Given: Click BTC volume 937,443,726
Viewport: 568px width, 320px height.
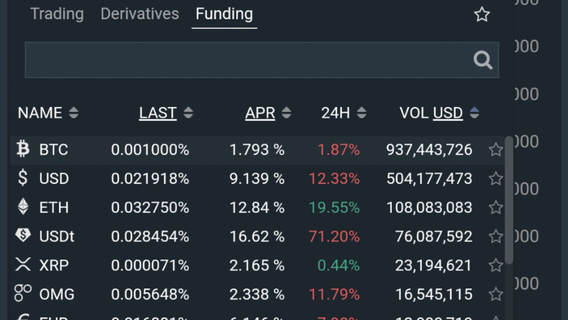Looking at the screenshot, I should coord(429,150).
